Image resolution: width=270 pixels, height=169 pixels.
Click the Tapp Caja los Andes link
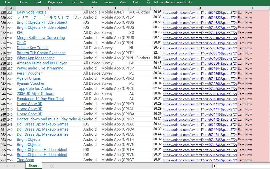pyautogui.click(x=34, y=89)
